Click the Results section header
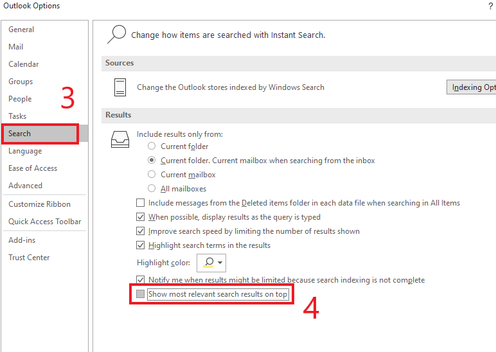The height and width of the screenshot is (352, 496). click(x=299, y=115)
